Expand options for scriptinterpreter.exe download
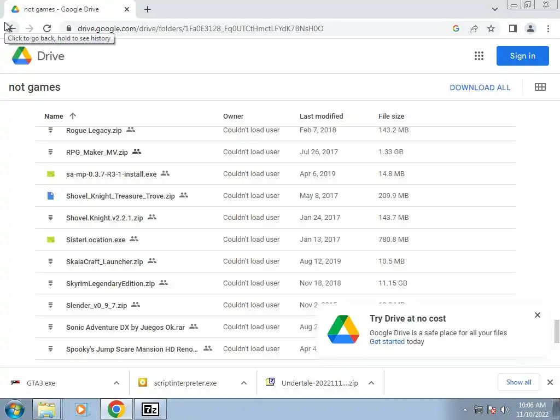Viewport: 560px width, 420px height. point(244,383)
